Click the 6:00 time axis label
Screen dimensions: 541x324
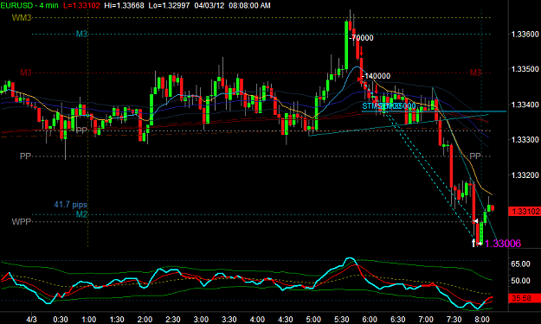[x=370, y=320]
